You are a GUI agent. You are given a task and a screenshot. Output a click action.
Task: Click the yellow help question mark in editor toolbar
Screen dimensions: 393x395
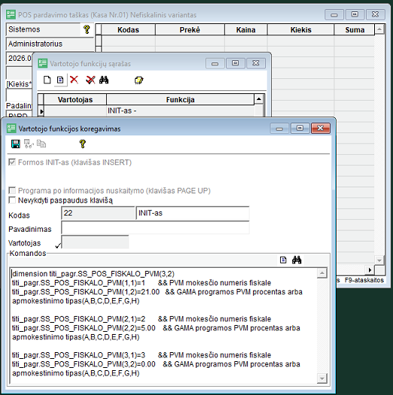[x=82, y=144]
